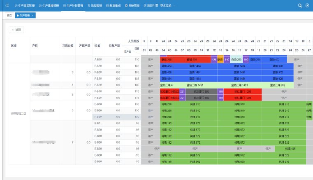
Task: Select device cell A-87#
Action: click(x=98, y=59)
